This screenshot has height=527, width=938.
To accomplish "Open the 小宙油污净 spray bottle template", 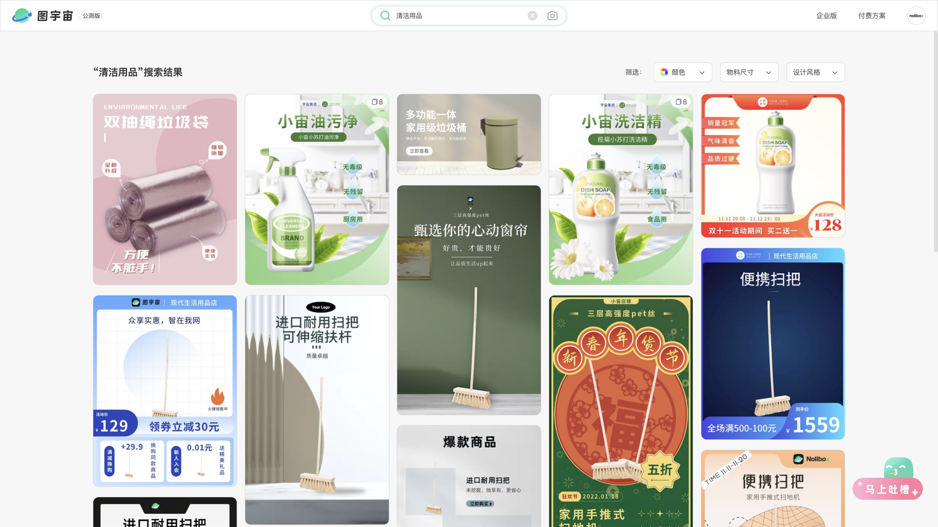I will 317,190.
